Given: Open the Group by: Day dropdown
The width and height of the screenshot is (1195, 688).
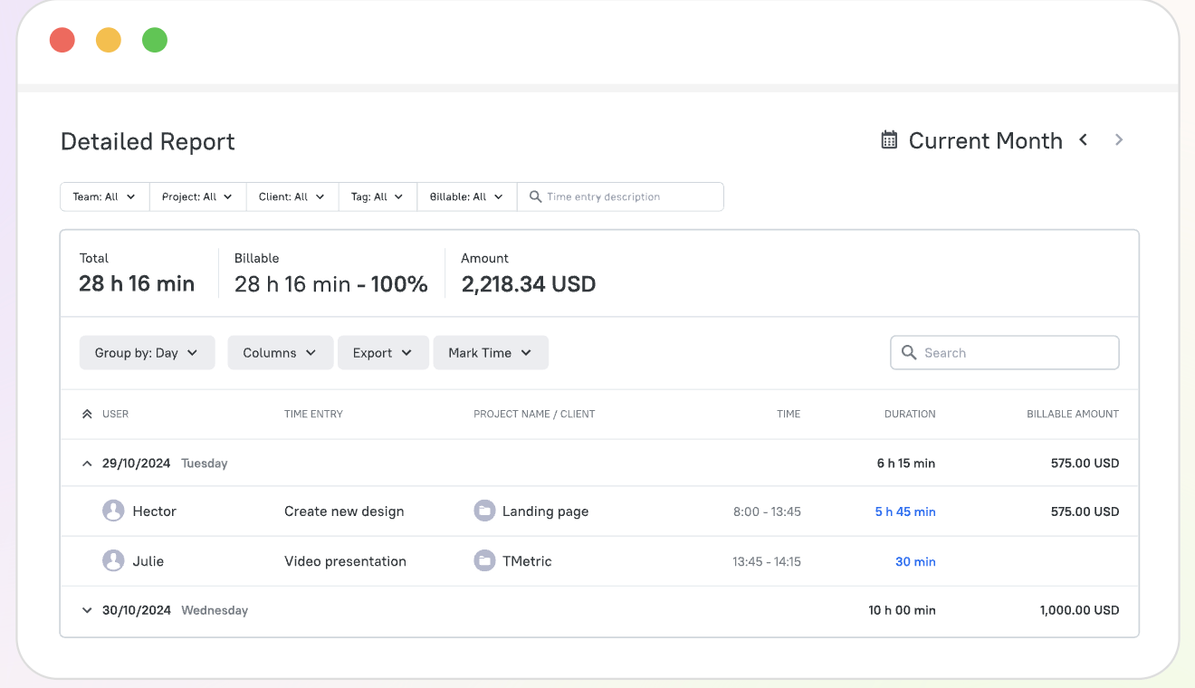Looking at the screenshot, I should (x=147, y=353).
